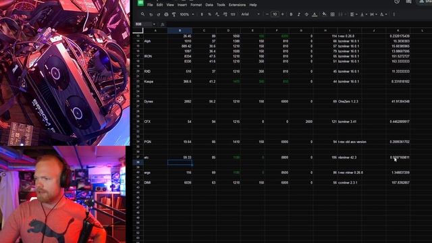This screenshot has height=243, width=432.
Task: Open the vertical align dropdown
Action: pos(364,14)
